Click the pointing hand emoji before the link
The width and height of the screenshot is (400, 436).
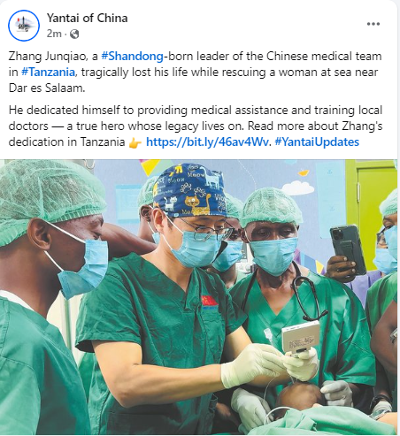(x=135, y=143)
